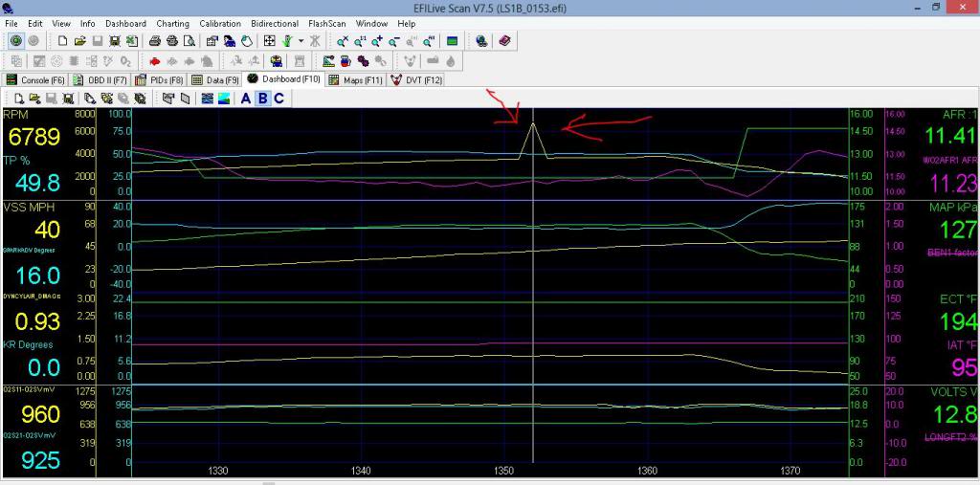980x485 pixels.
Task: Open the Edit menu
Action: 35,24
